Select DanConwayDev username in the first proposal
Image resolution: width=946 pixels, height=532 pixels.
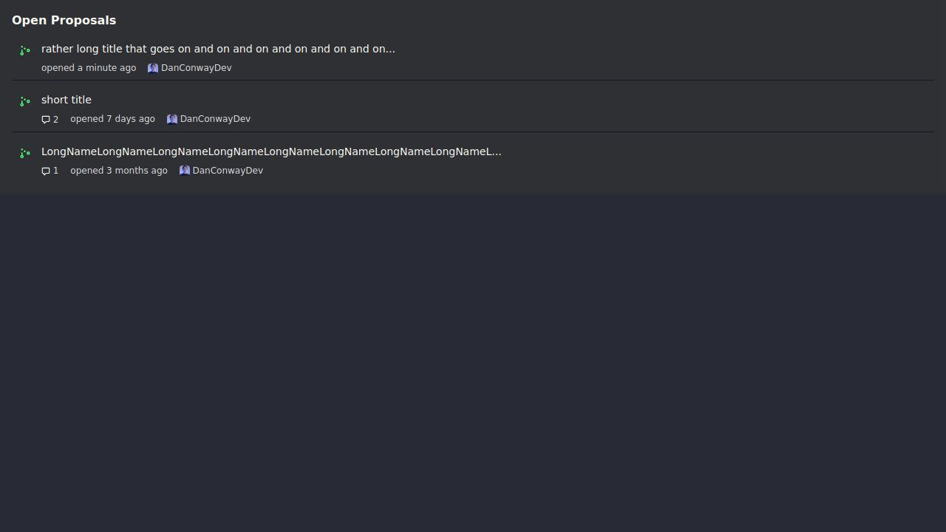coord(197,68)
